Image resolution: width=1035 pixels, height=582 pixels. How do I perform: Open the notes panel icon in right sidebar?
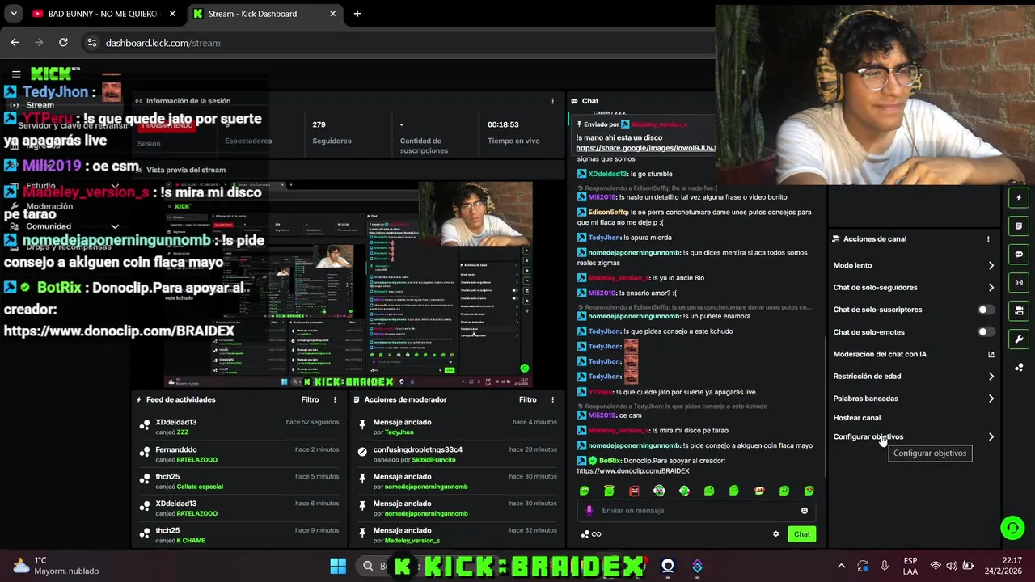coord(1019,226)
